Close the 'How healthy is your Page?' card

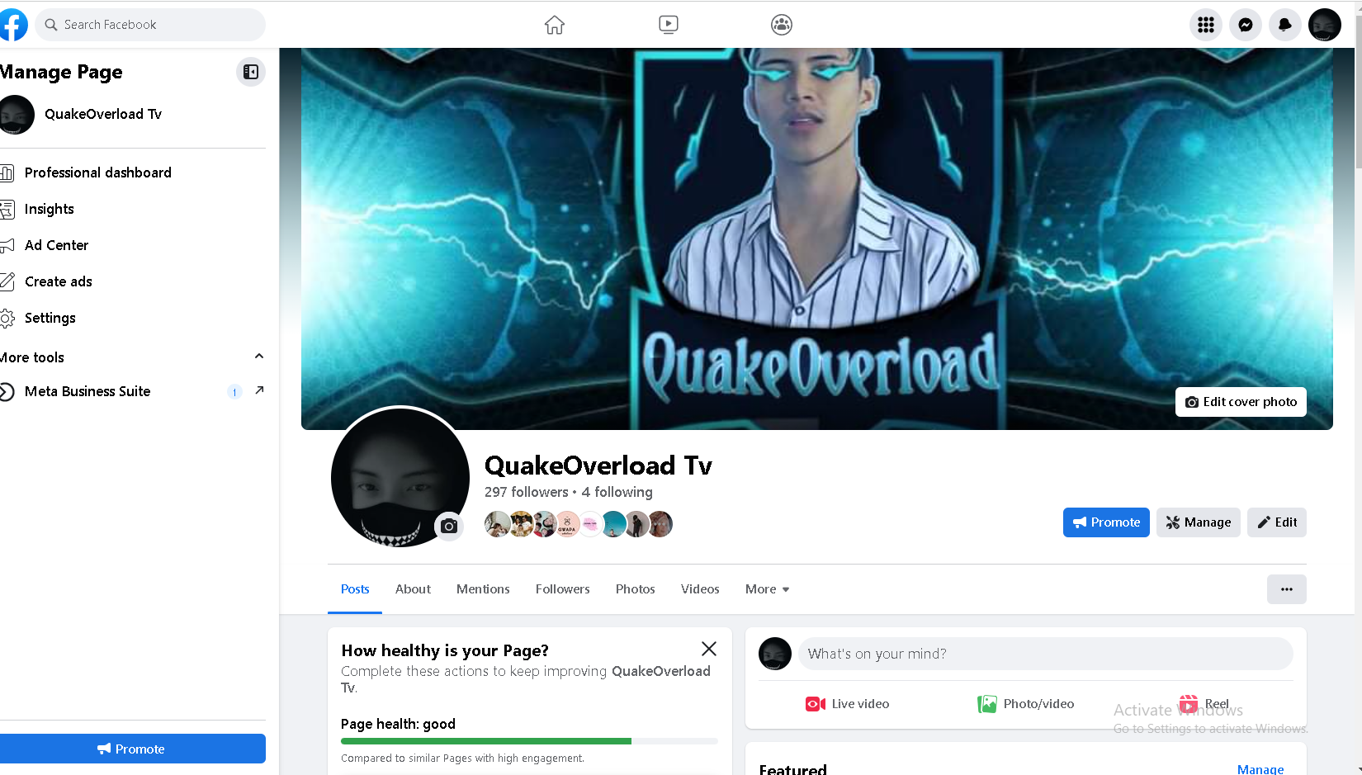tap(709, 649)
